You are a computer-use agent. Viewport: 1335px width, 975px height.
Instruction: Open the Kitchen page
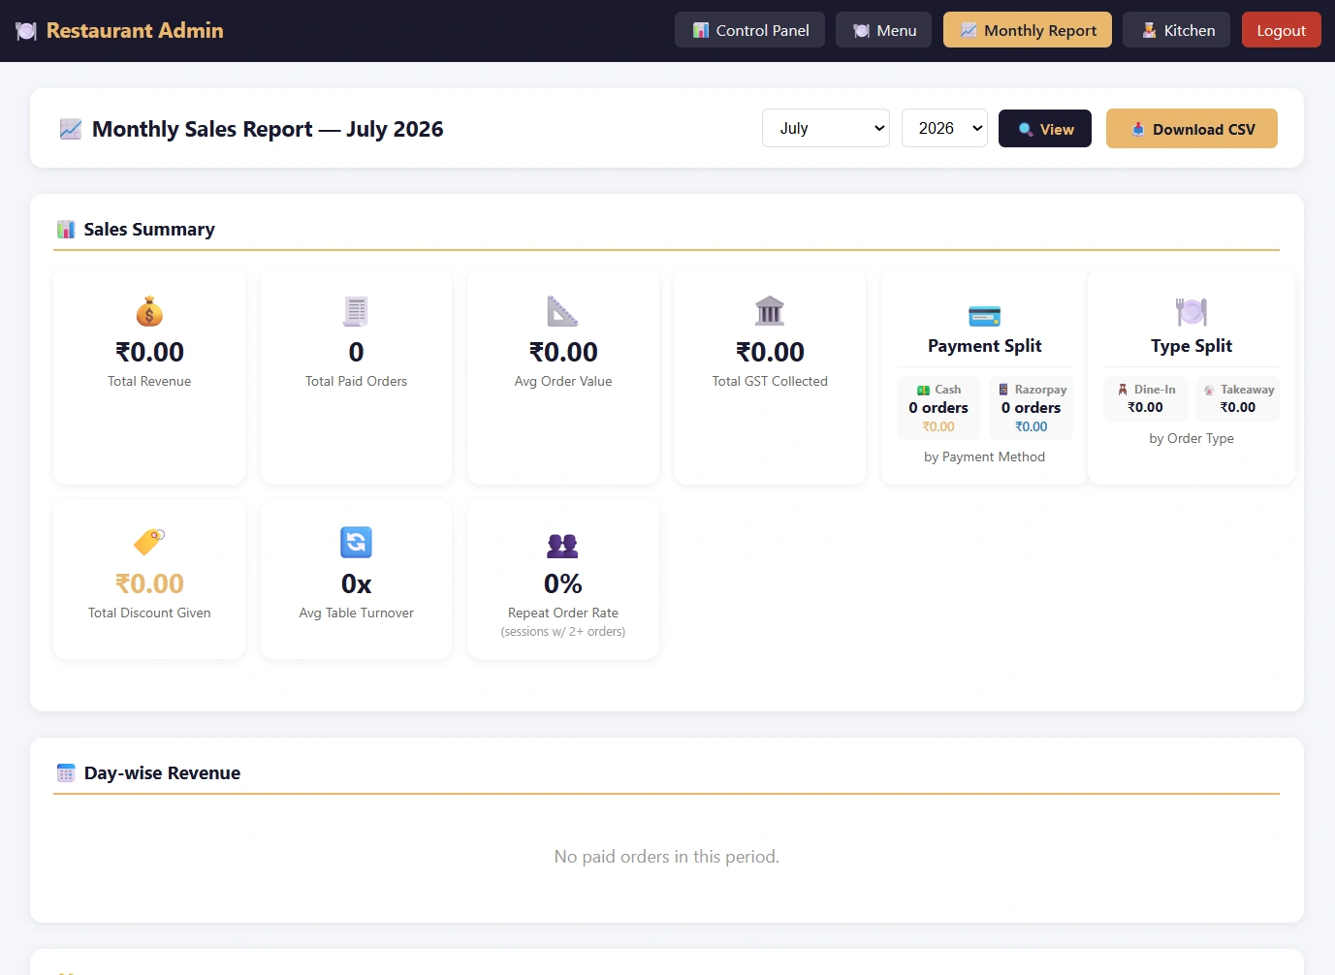click(1176, 30)
